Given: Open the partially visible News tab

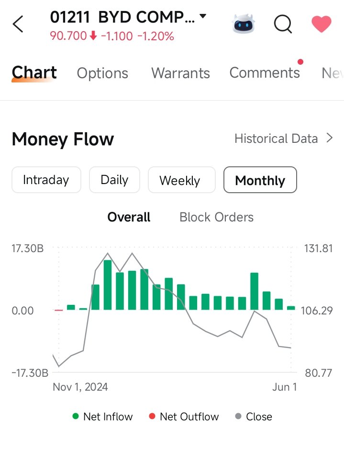Looking at the screenshot, I should pyautogui.click(x=333, y=73).
